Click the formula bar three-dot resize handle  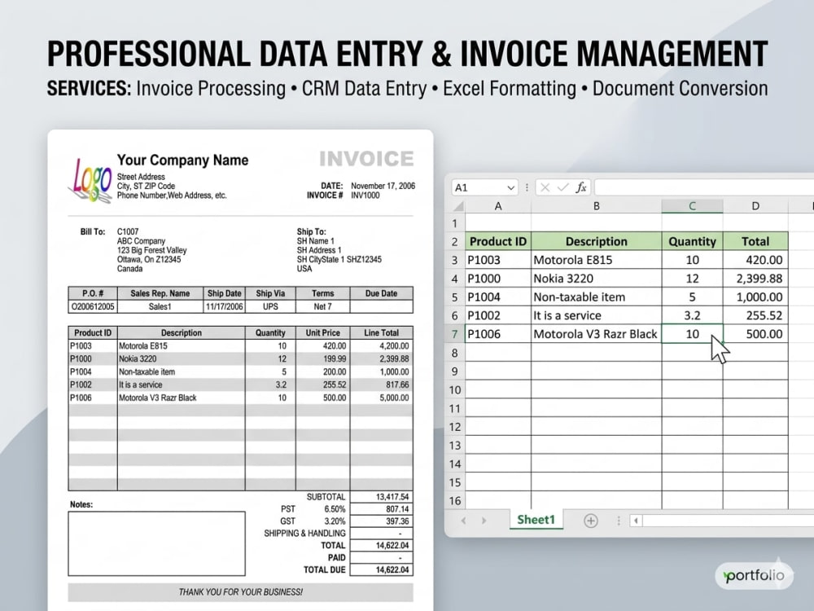527,187
